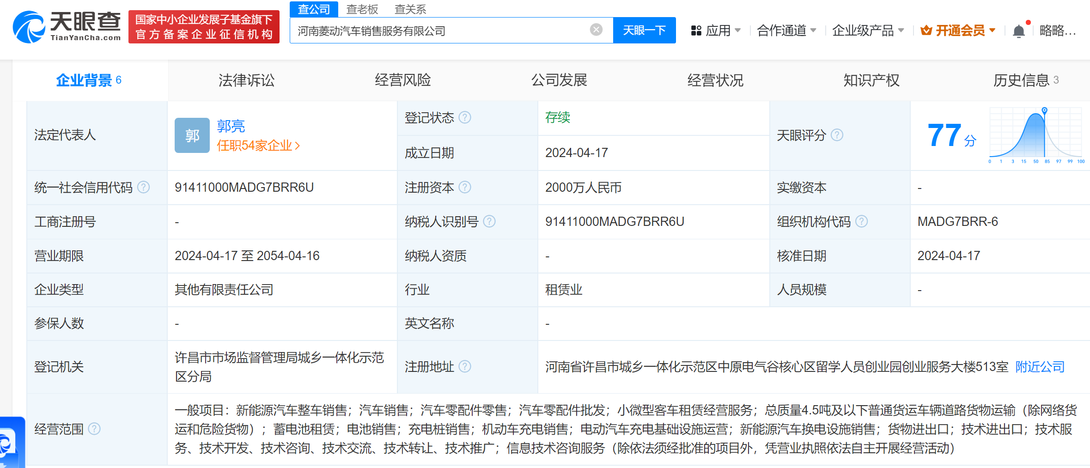Click help icon beside 纳税人识别号

[489, 222]
